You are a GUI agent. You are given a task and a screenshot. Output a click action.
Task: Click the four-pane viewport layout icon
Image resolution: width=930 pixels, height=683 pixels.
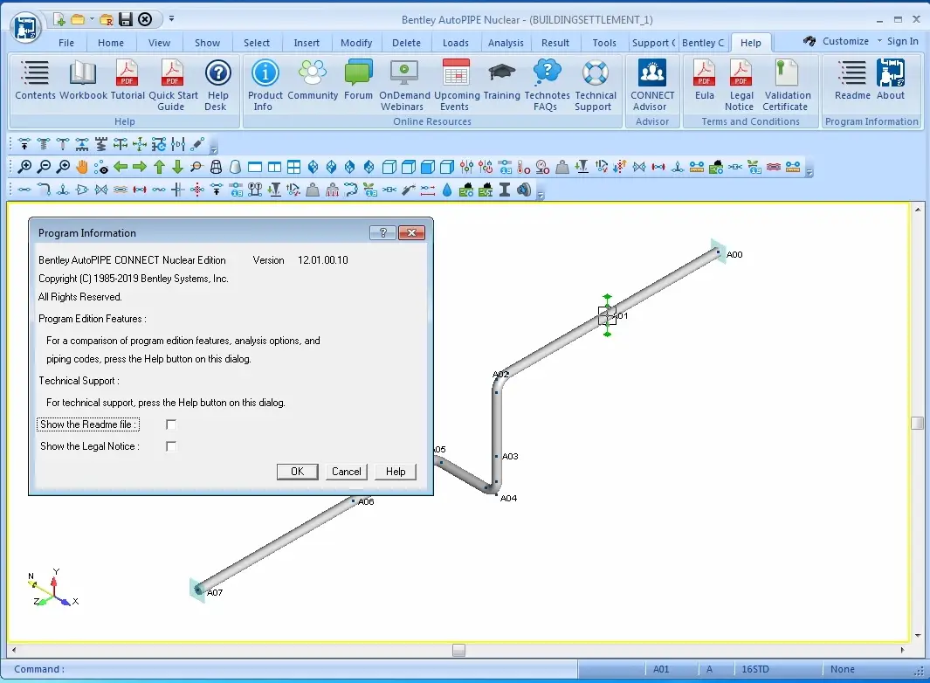click(293, 168)
